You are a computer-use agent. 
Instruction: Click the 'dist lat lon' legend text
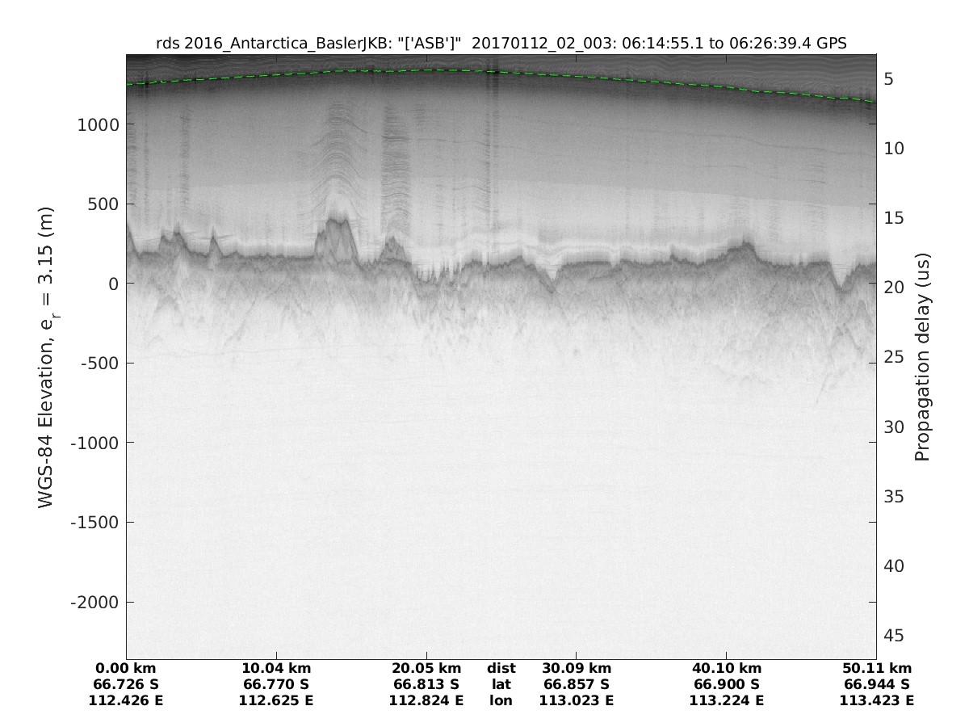point(501,684)
